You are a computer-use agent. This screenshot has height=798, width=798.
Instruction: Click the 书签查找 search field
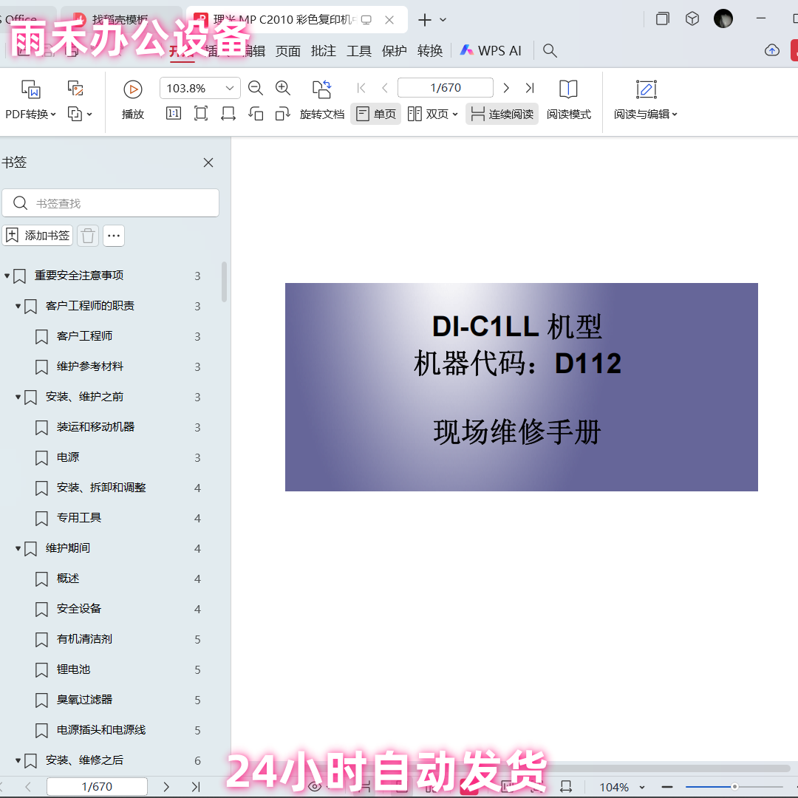point(110,203)
